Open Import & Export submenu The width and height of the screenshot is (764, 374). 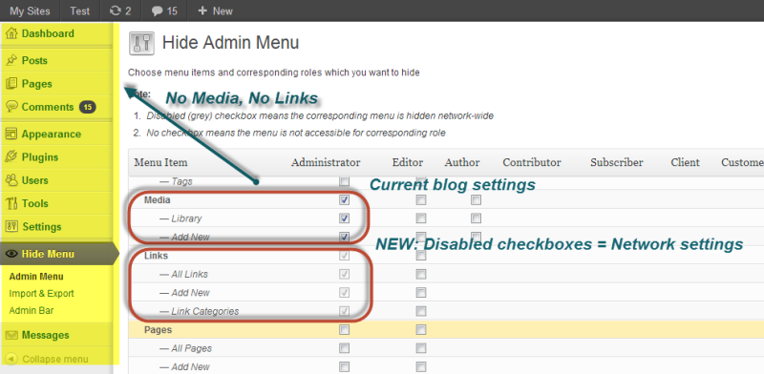tap(42, 294)
